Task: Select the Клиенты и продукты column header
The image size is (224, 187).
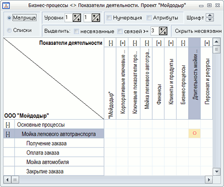Action: [171, 82]
